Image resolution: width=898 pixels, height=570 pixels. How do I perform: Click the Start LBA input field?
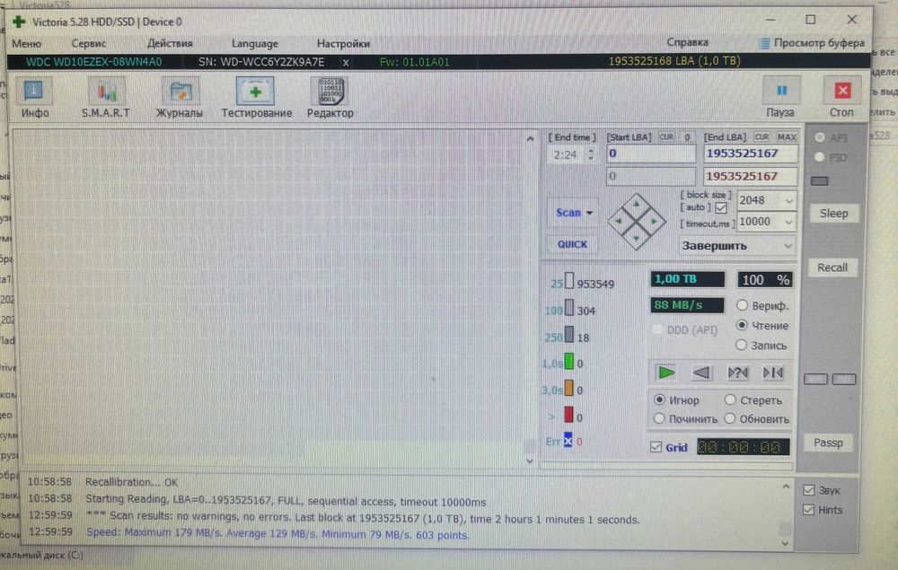click(x=650, y=154)
